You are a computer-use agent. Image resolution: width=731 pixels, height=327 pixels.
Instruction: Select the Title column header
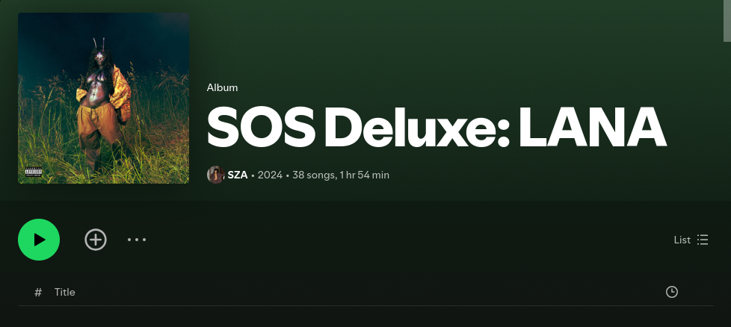coord(64,292)
